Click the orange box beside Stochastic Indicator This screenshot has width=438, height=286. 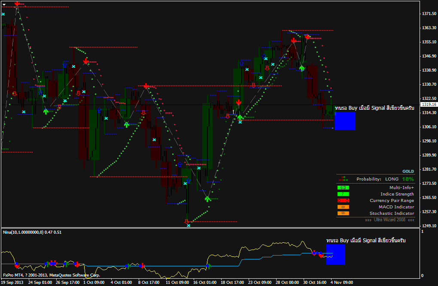(x=343, y=213)
